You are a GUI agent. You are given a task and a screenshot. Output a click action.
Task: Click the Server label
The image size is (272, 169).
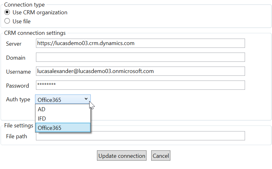[x=14, y=44]
